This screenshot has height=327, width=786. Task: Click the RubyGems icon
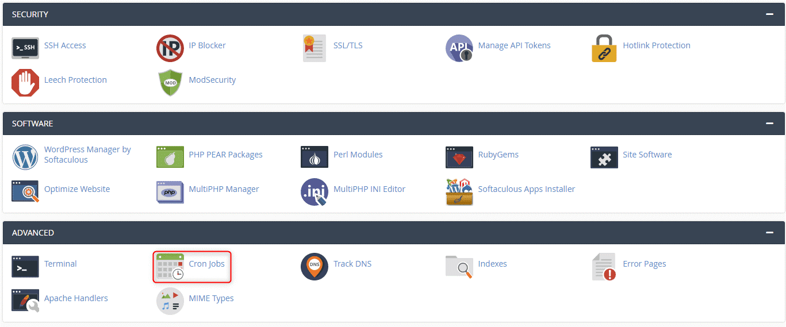pos(459,157)
